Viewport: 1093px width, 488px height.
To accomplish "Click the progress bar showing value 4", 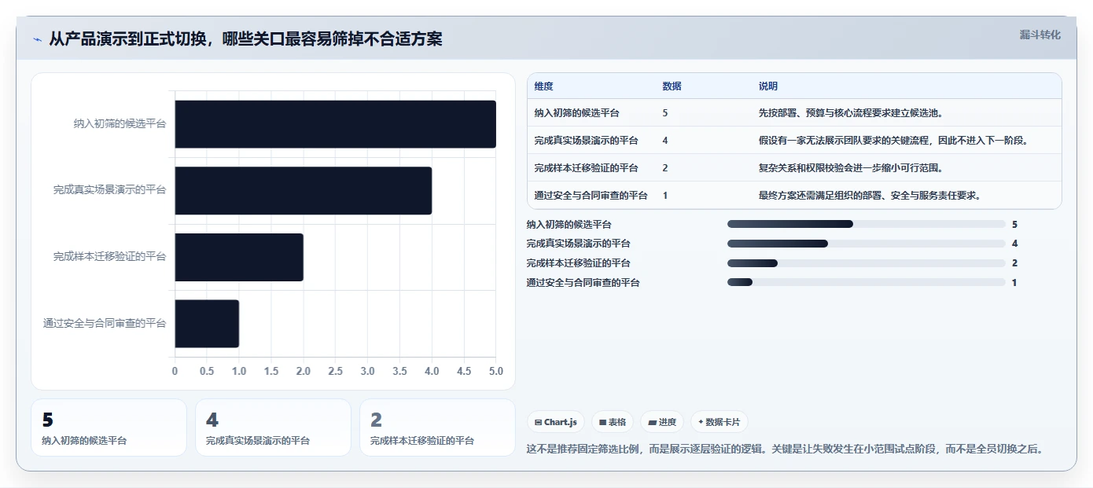I will click(867, 244).
